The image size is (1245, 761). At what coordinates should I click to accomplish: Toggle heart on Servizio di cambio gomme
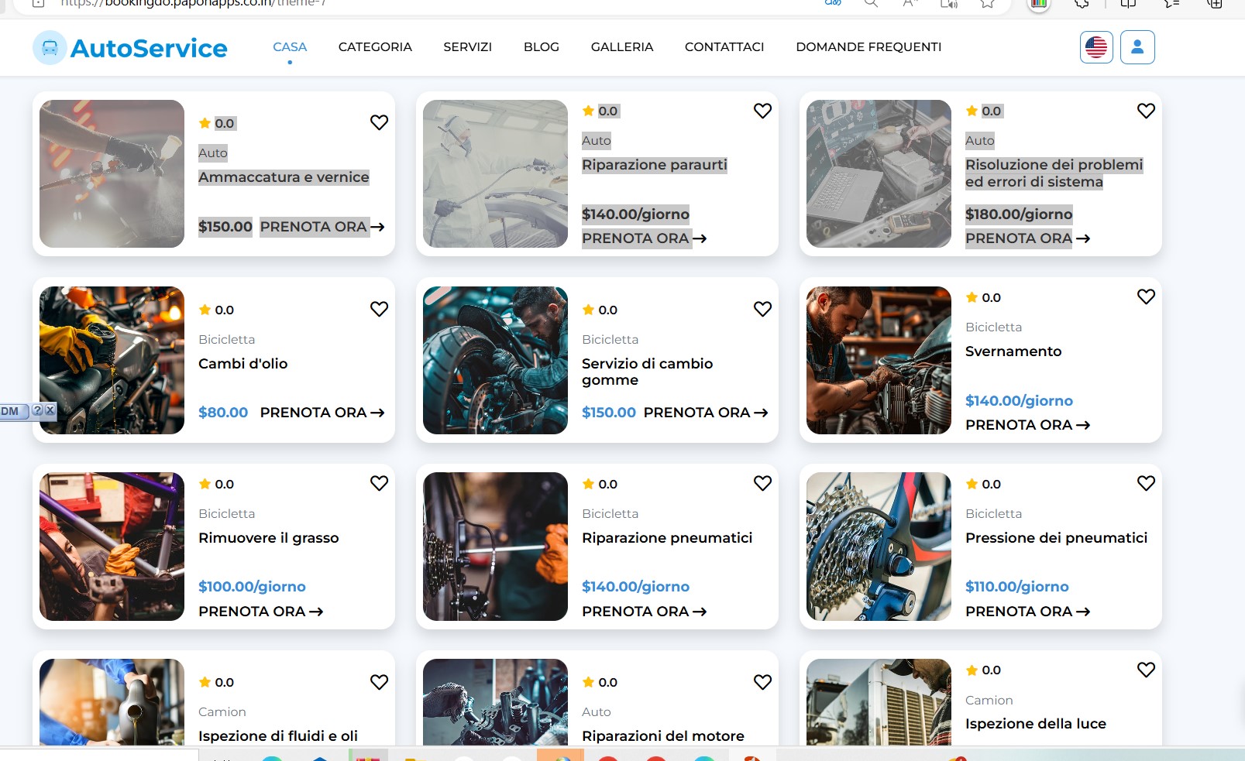tap(762, 309)
